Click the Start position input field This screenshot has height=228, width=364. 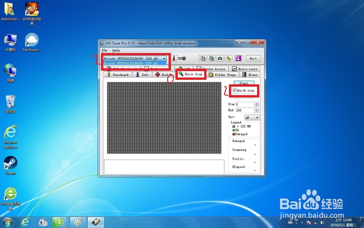click(x=245, y=104)
